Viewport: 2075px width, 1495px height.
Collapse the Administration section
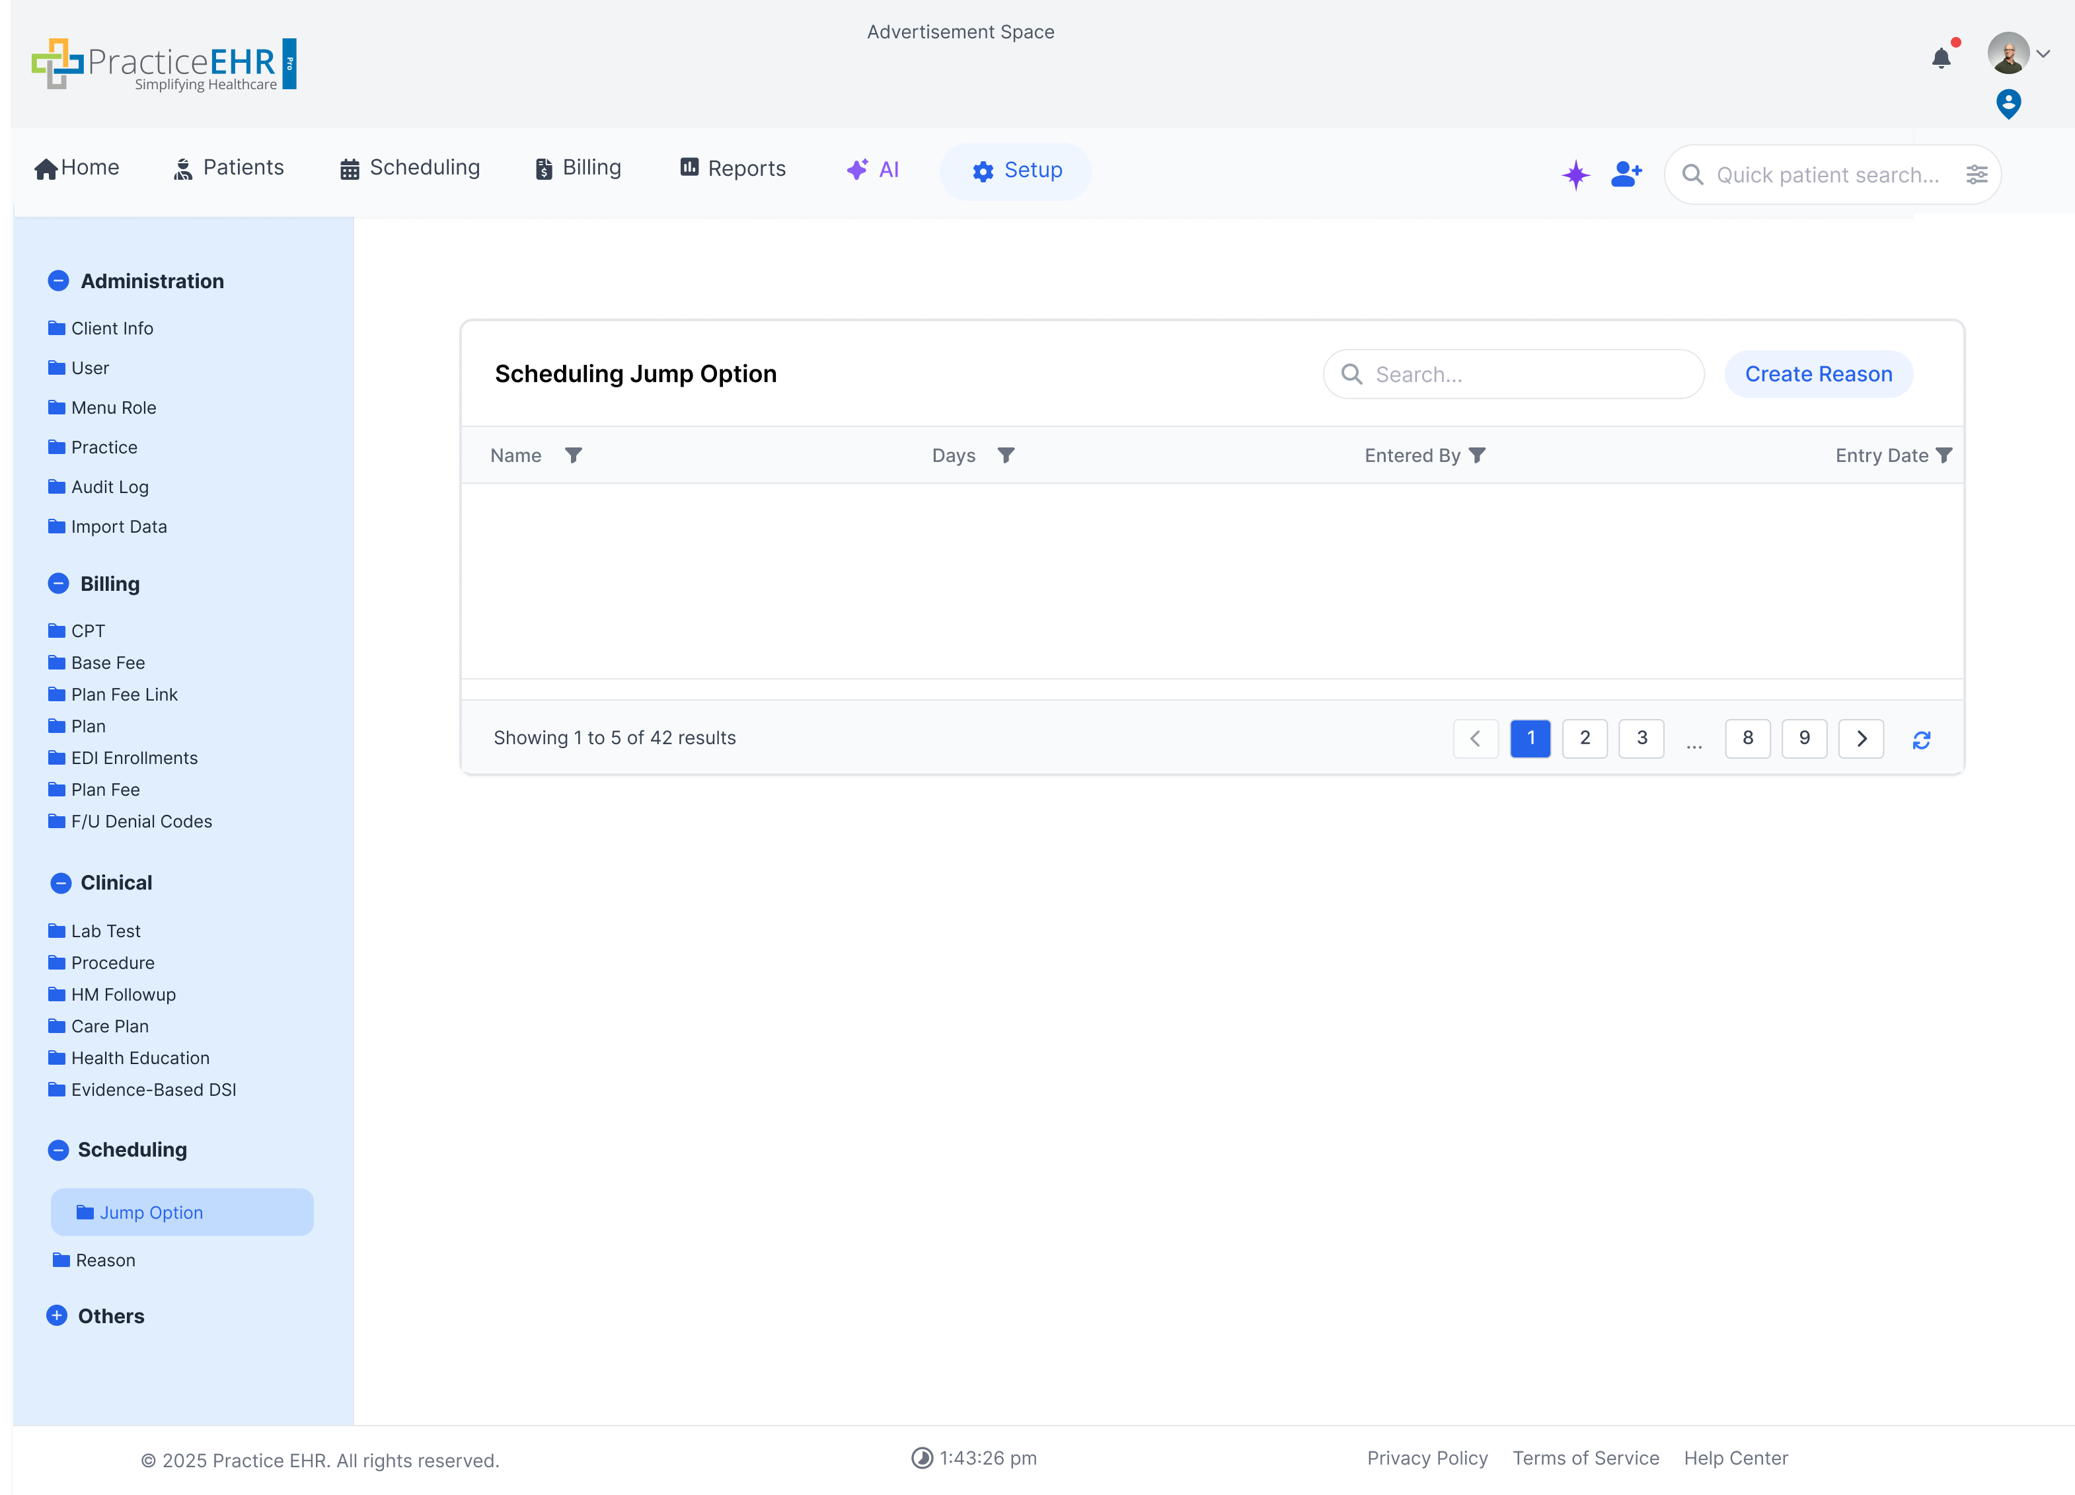point(59,281)
